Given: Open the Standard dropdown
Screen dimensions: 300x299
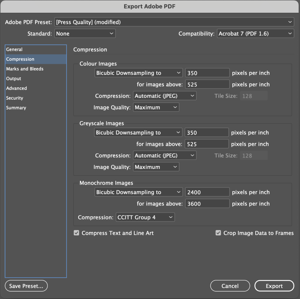Looking at the screenshot, I should click(85, 33).
